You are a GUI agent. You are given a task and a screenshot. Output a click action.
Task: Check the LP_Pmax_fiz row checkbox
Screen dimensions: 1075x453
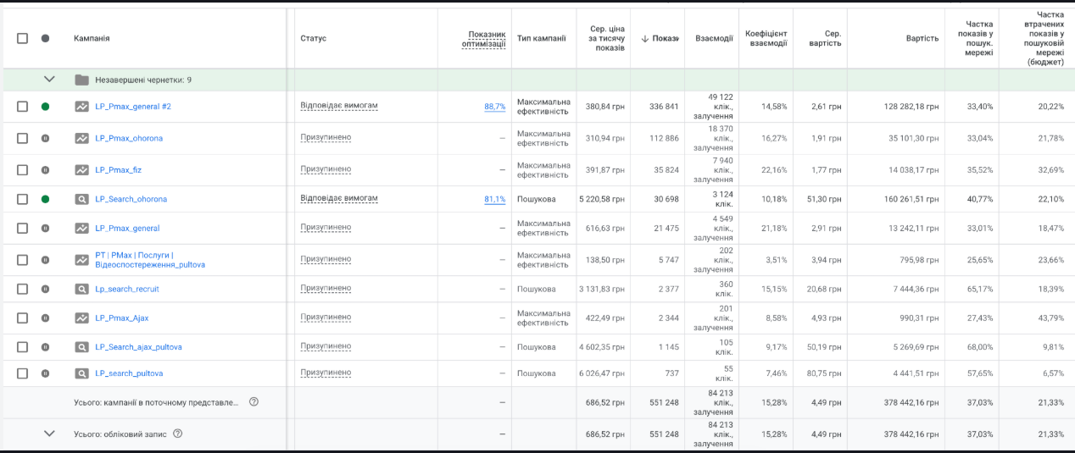pos(22,170)
